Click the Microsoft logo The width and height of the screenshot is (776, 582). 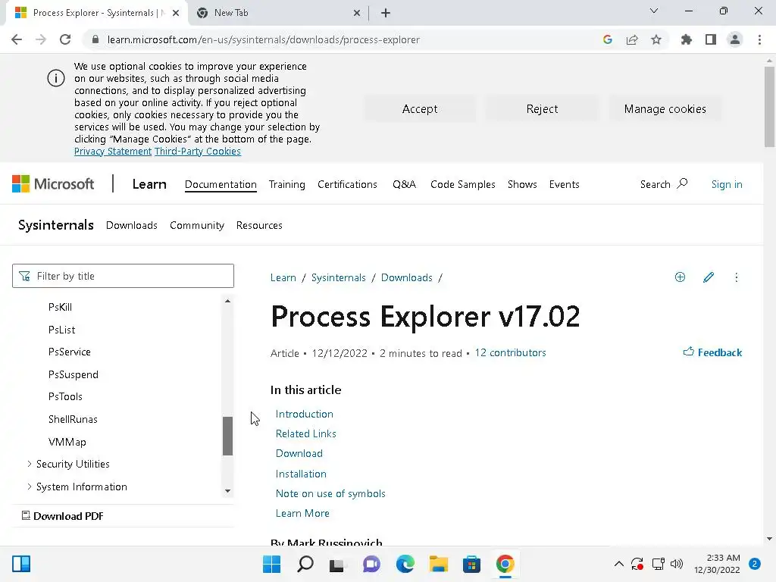[x=53, y=184]
